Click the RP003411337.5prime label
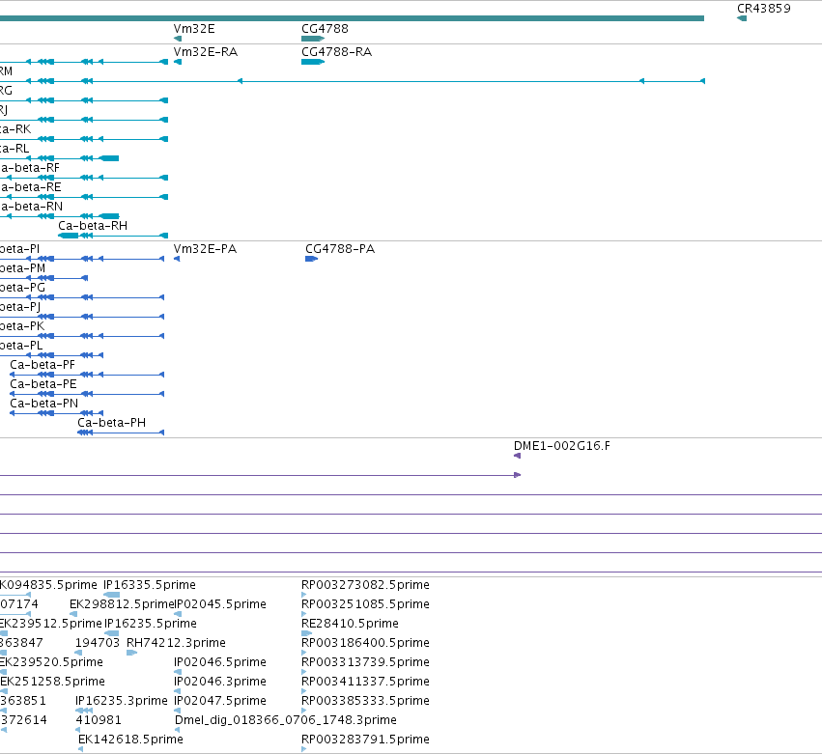The width and height of the screenshot is (822, 754). tap(365, 682)
